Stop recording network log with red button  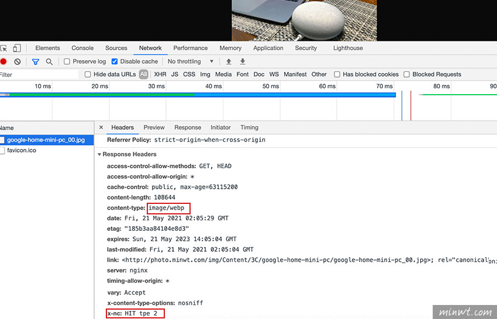pos(4,61)
